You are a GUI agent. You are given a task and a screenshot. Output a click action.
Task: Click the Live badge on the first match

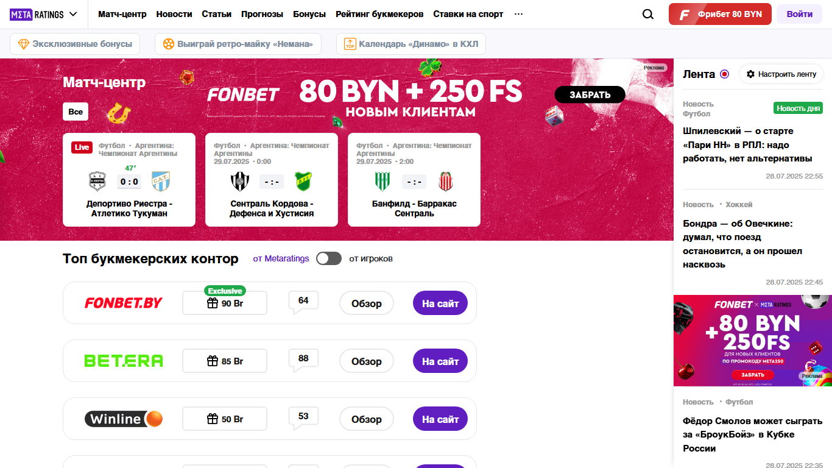82,147
